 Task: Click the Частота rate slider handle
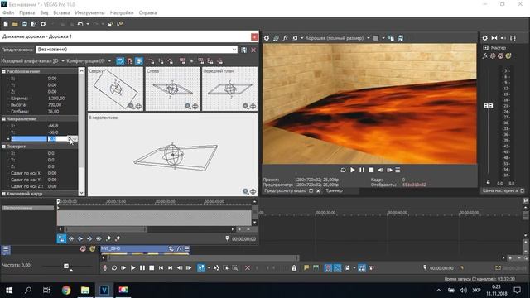click(x=66, y=267)
